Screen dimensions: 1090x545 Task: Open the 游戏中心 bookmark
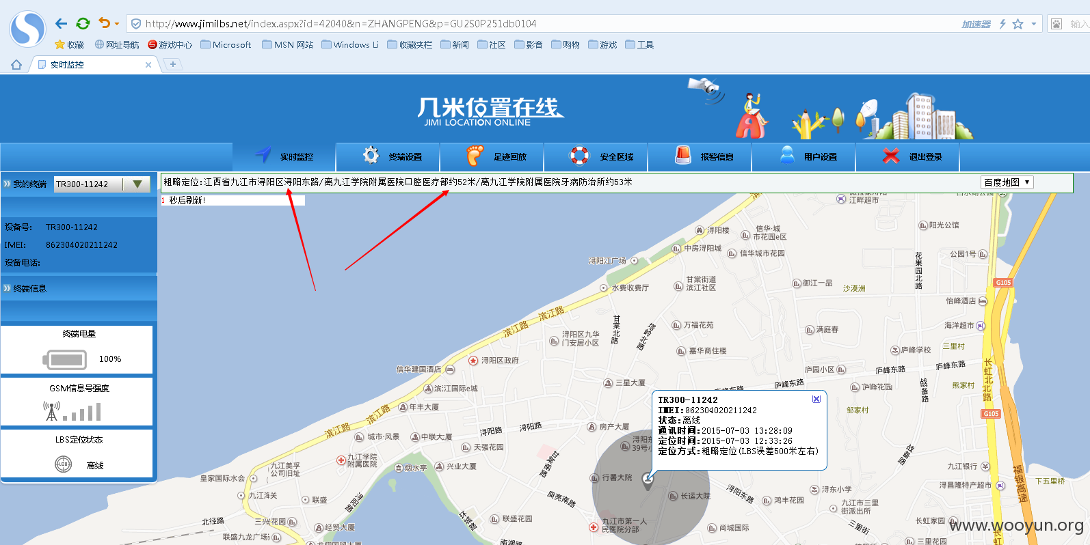tap(170, 44)
